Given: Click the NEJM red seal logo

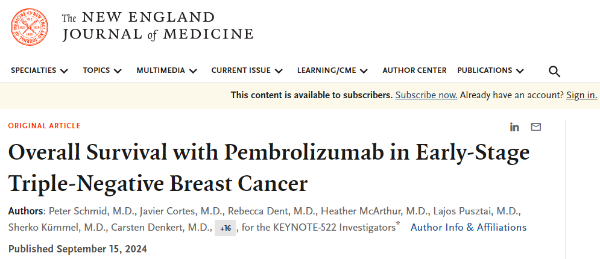Looking at the screenshot, I should tap(30, 27).
